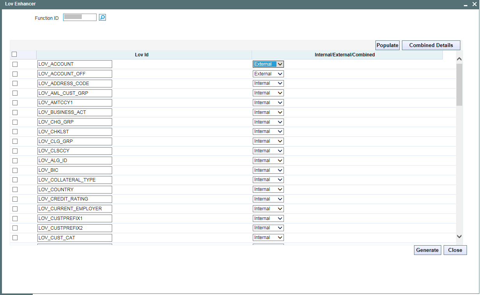Click the LOV_ACCOUNT Lov Id field
This screenshot has width=481, height=295.
(x=75, y=64)
